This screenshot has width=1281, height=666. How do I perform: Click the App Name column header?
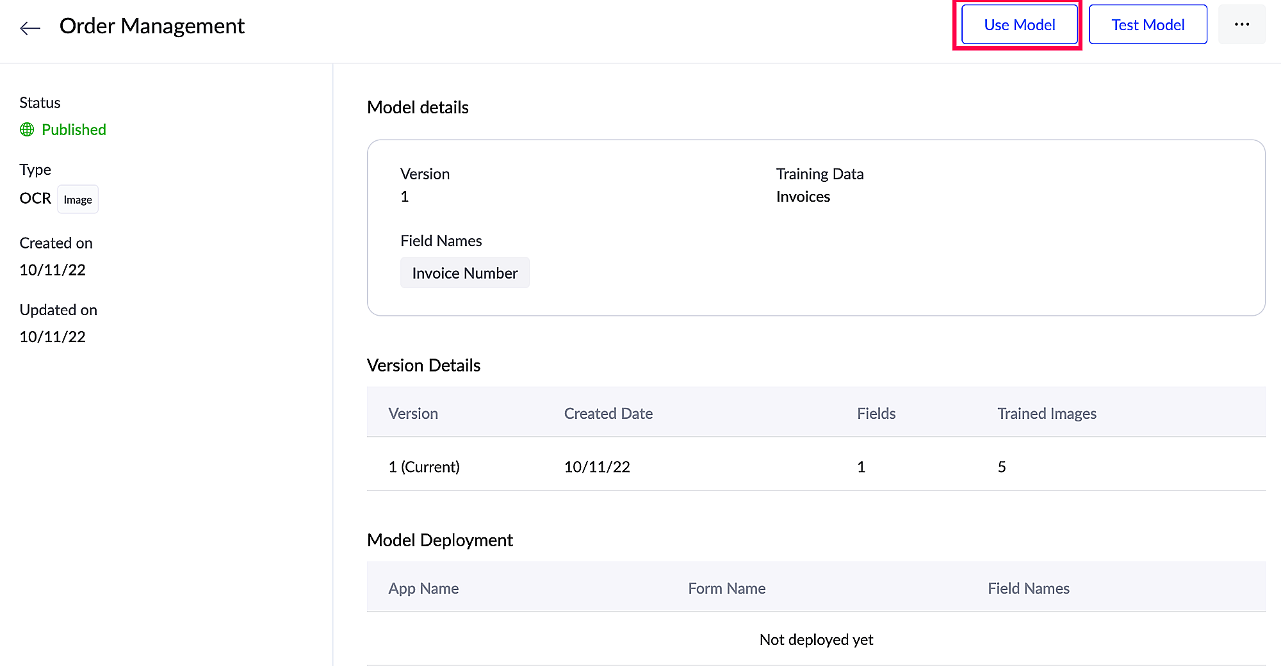point(423,589)
